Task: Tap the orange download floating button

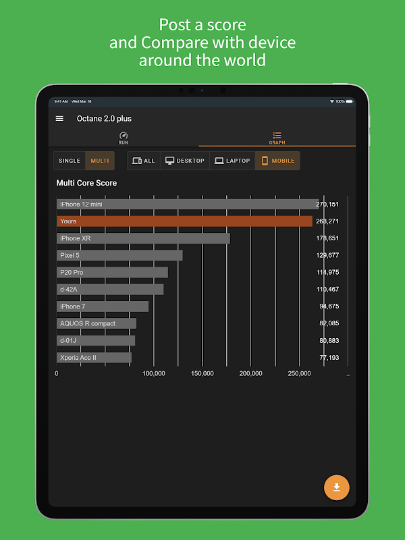Action: pyautogui.click(x=336, y=487)
